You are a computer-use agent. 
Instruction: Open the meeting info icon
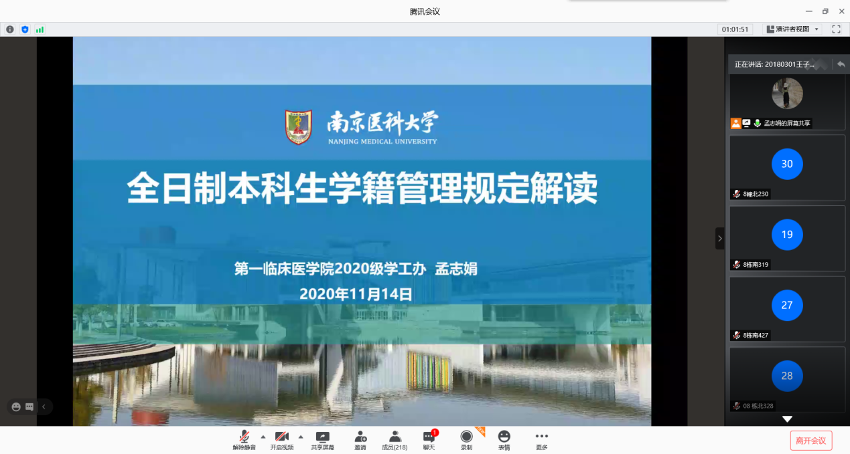point(10,29)
